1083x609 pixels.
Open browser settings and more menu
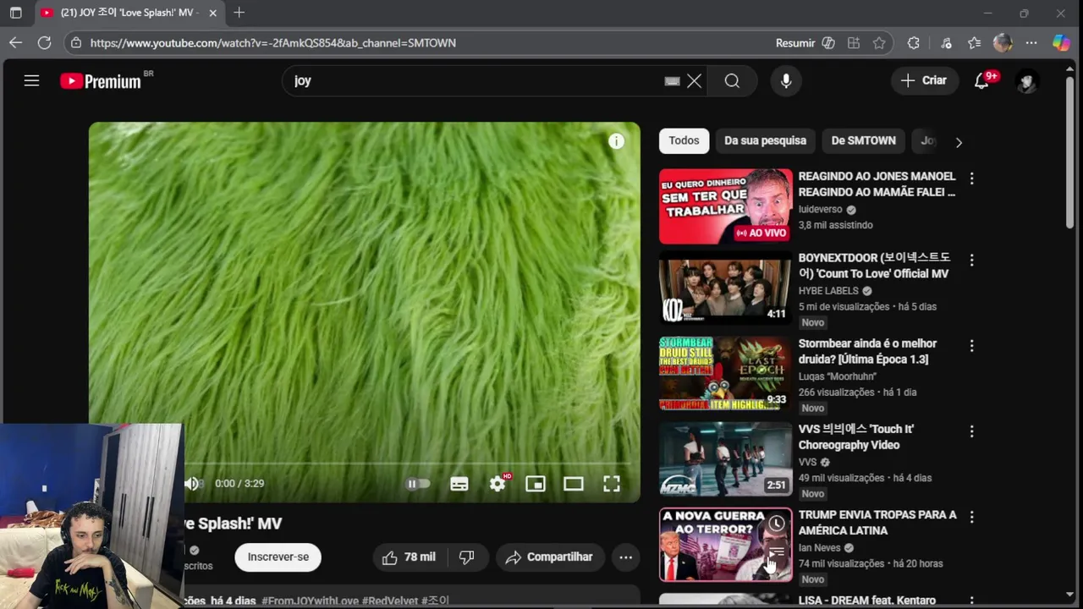(1031, 43)
